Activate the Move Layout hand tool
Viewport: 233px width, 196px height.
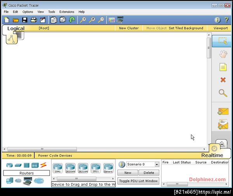223,54
